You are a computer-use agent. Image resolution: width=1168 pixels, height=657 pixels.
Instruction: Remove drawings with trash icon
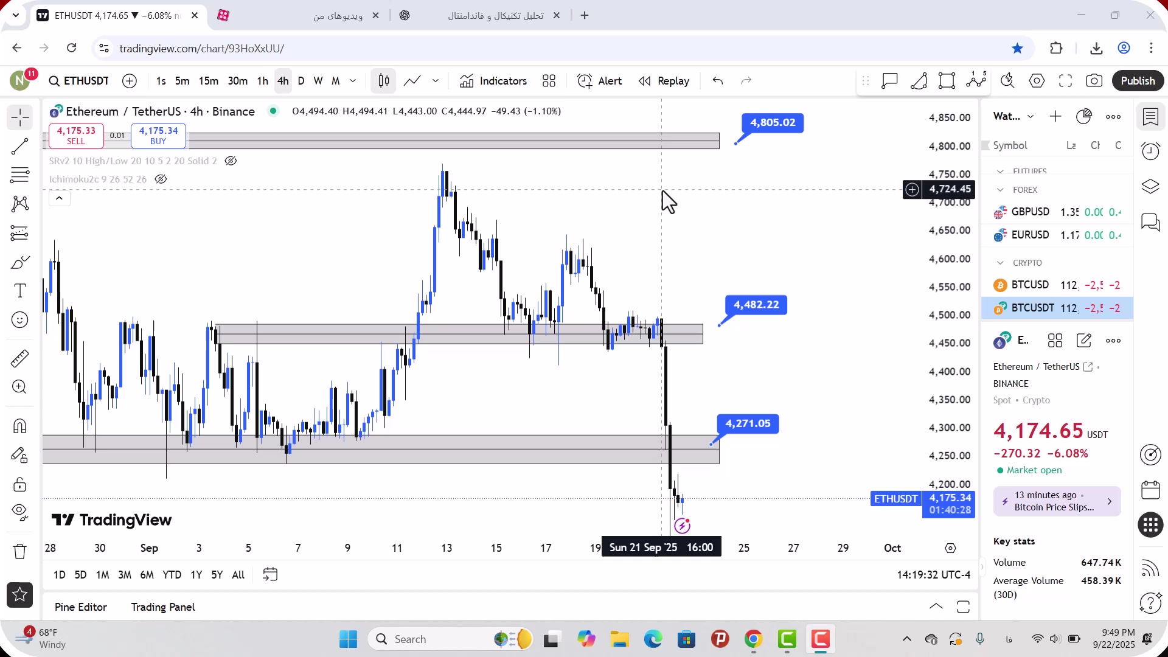tap(20, 551)
